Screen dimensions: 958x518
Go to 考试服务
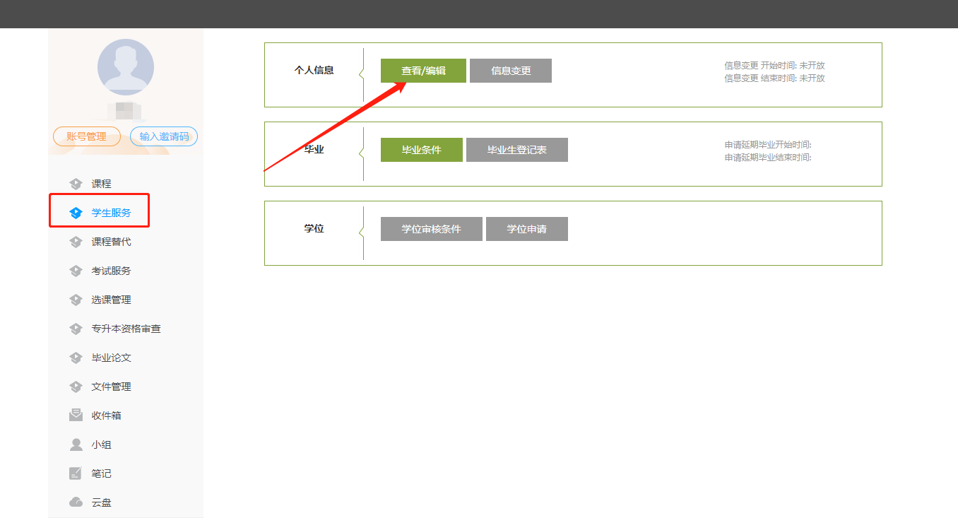pos(111,271)
